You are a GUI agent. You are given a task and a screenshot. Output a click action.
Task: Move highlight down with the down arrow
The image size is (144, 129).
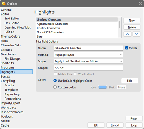(x=137, y=34)
